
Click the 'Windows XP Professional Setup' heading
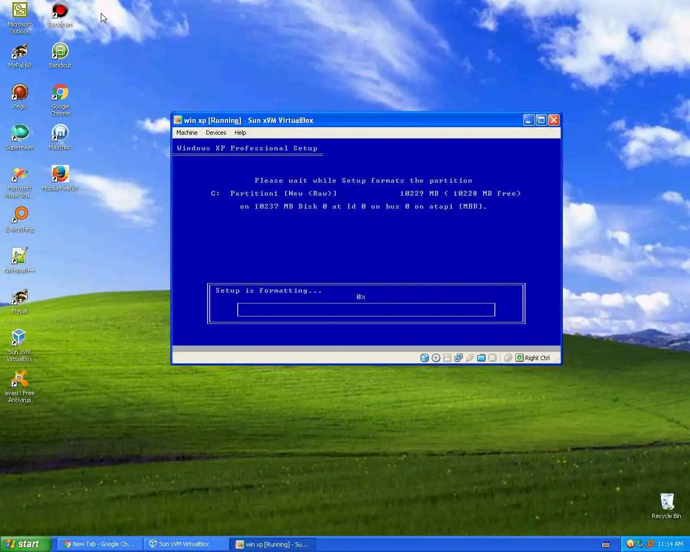coord(247,148)
